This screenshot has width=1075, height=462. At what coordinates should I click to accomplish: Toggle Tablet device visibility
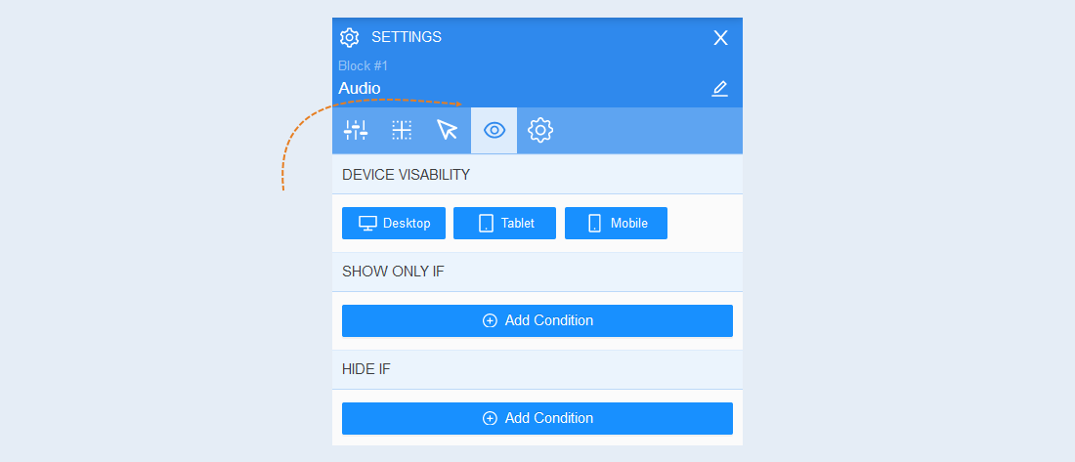[x=504, y=224]
